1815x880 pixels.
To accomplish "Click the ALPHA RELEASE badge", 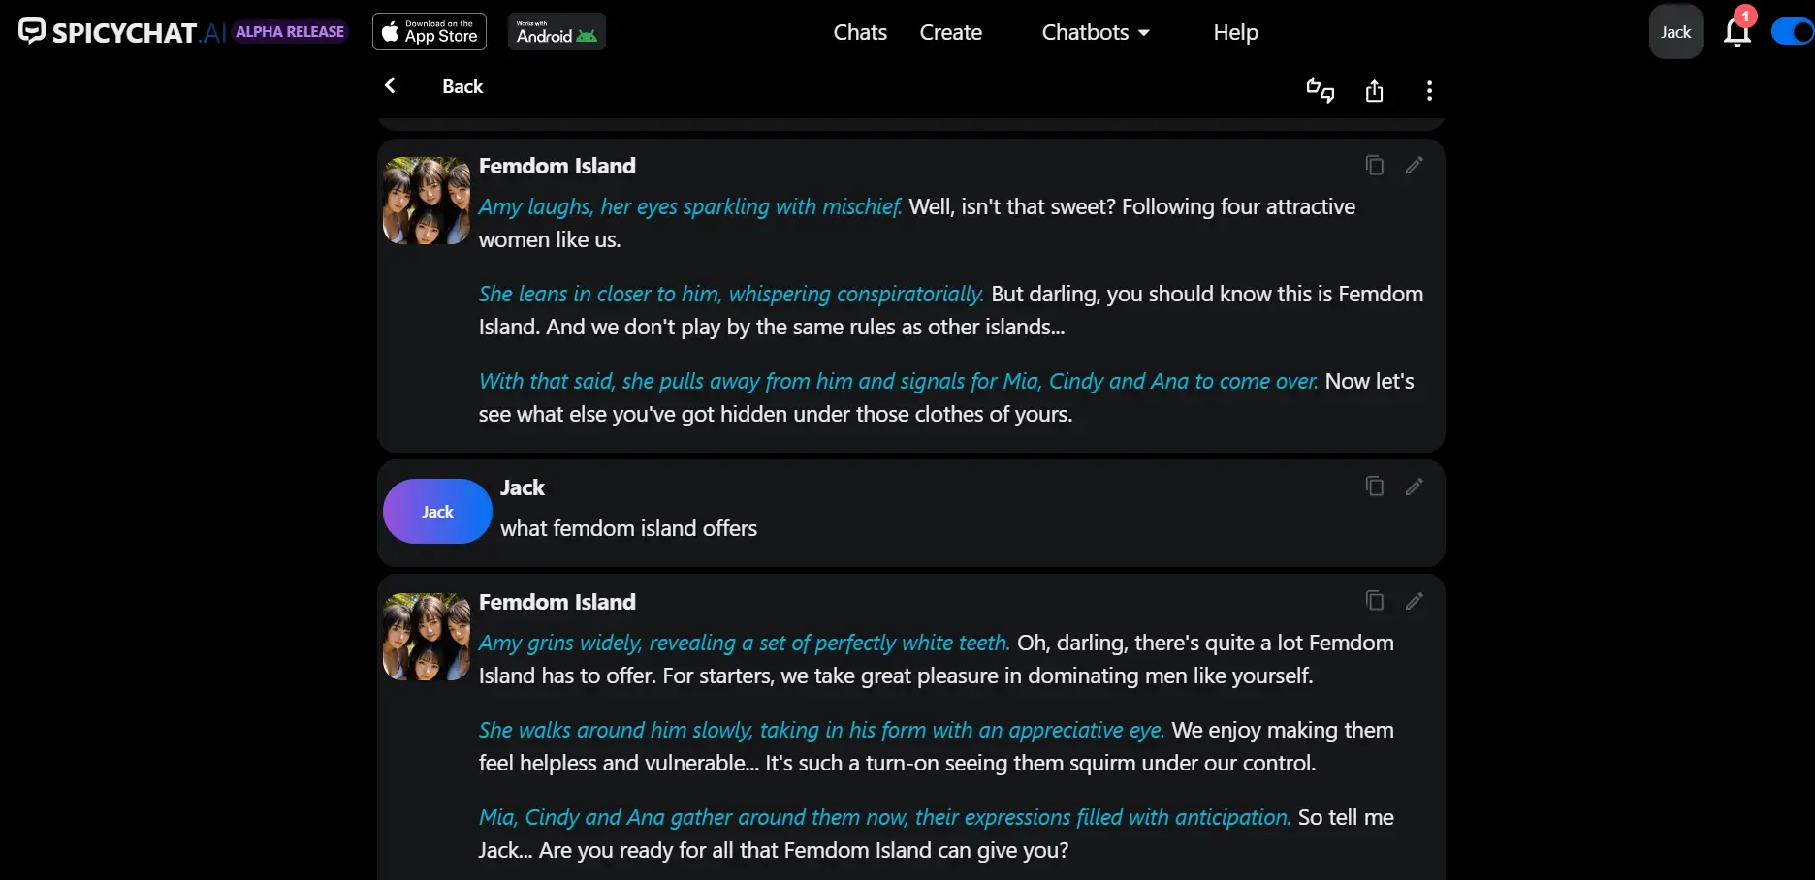I will tap(290, 31).
